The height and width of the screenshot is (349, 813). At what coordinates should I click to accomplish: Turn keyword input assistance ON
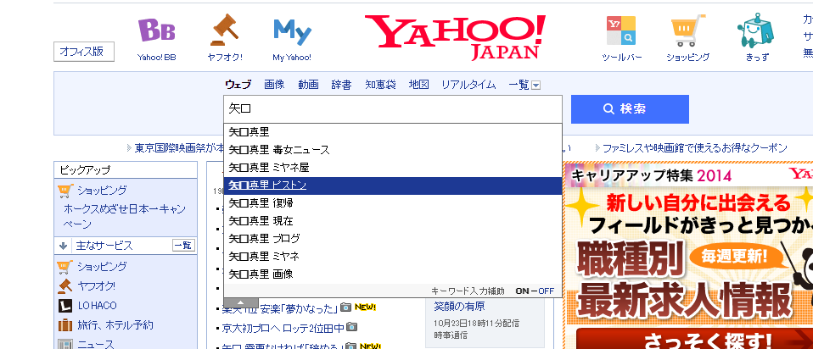point(522,291)
